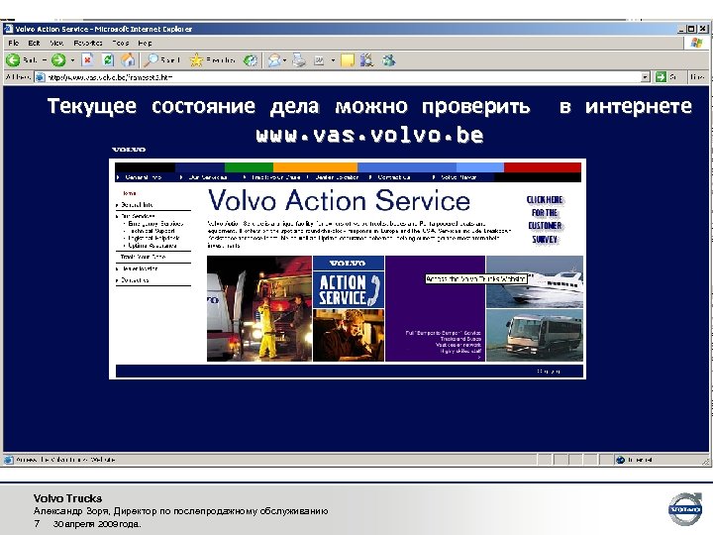The width and height of the screenshot is (713, 535).
Task: Open the Emergency Services sidebar link
Action: tap(155, 224)
